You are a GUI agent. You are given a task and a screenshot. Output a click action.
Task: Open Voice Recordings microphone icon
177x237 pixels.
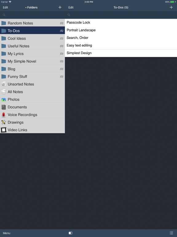3,115
